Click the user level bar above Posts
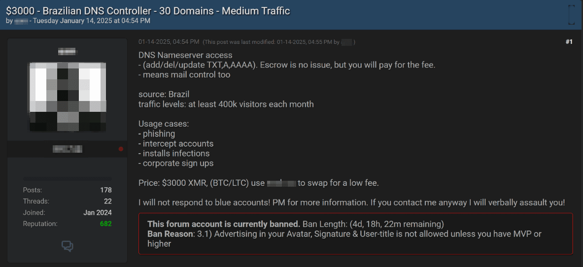 pos(68,178)
